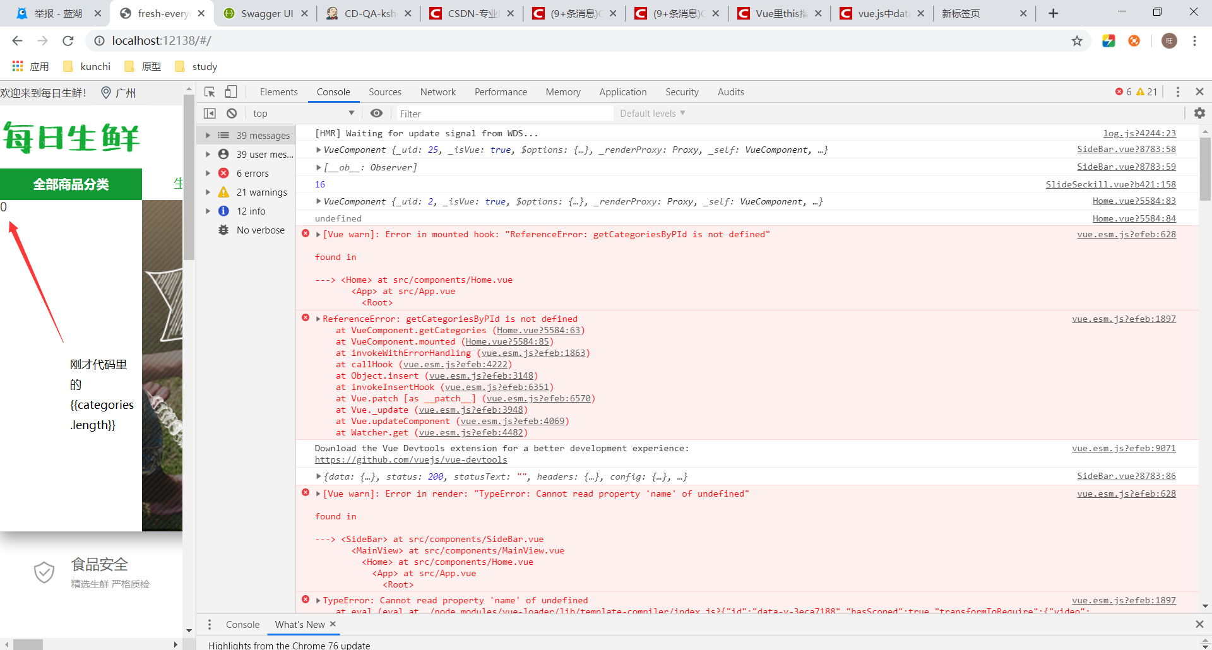
Task: Expand the data status 200 response object
Action: tap(319, 477)
